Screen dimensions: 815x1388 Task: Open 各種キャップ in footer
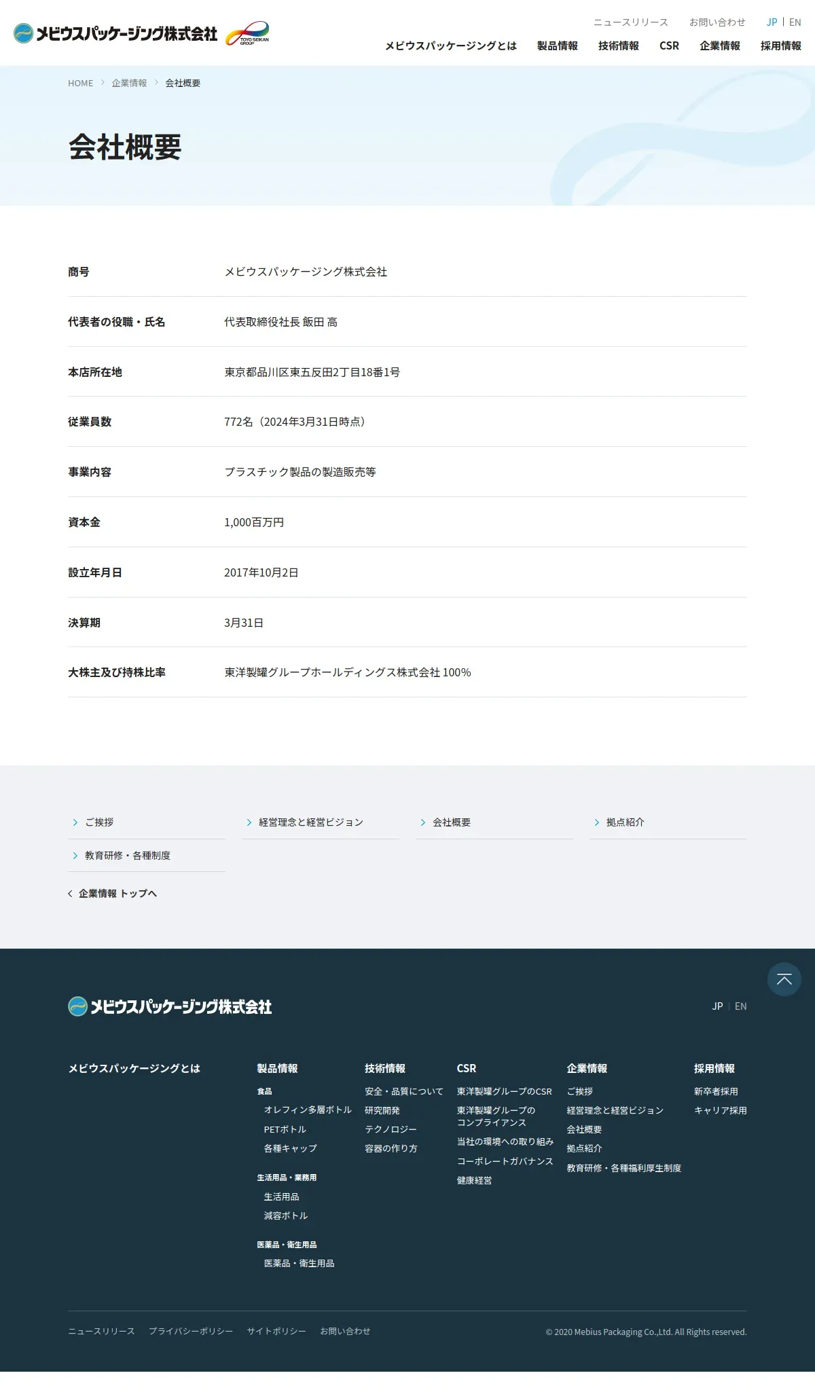[291, 1148]
